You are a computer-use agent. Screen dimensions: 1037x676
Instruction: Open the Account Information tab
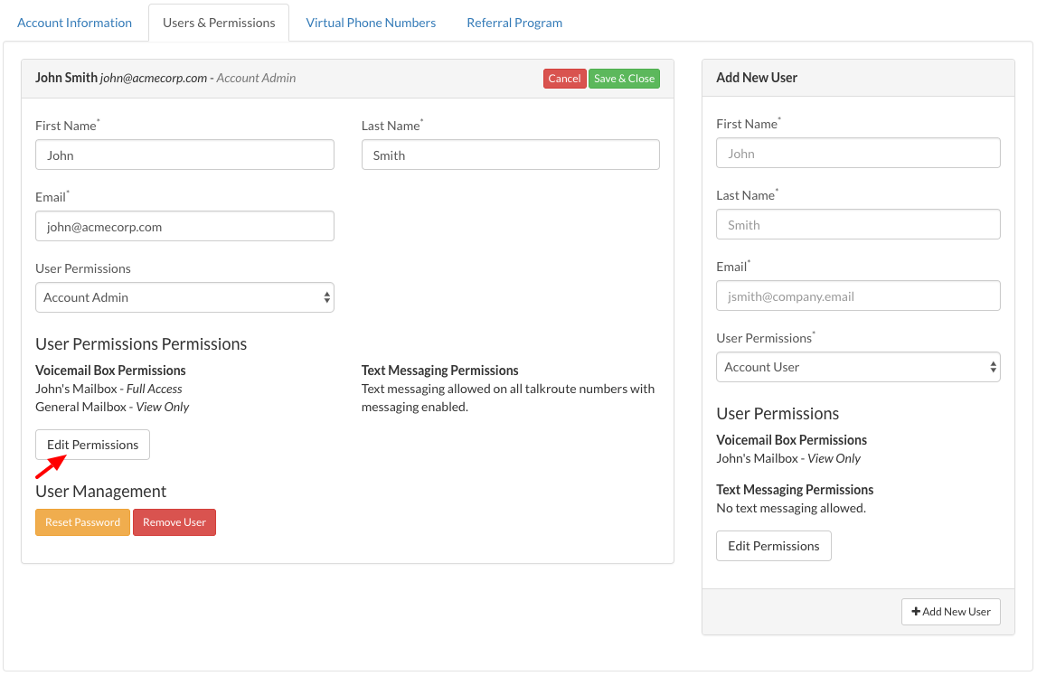pyautogui.click(x=74, y=23)
